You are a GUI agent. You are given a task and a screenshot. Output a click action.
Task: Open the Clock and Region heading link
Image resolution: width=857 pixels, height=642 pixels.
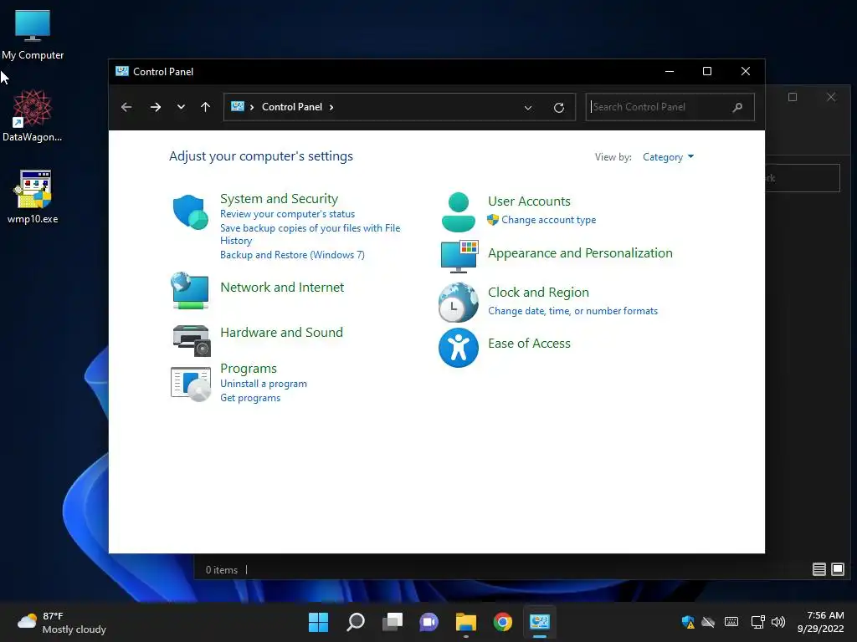click(x=538, y=293)
